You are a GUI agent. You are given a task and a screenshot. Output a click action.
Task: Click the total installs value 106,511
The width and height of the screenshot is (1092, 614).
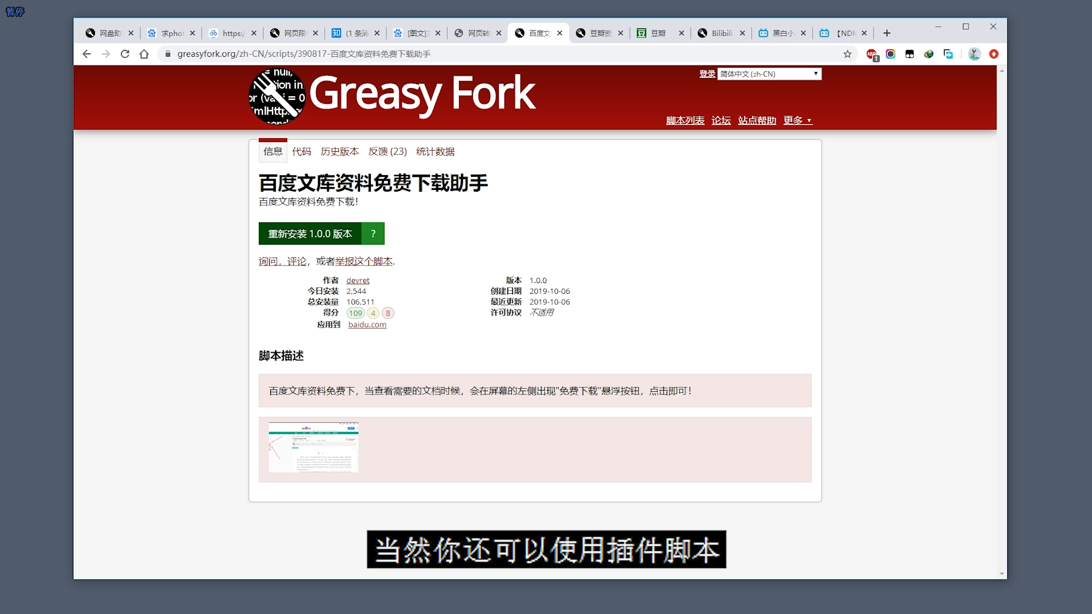click(361, 302)
